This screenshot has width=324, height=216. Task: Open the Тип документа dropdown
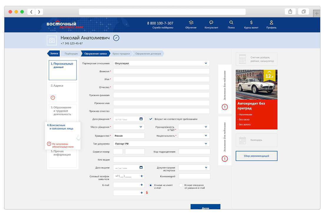[x=206, y=144]
